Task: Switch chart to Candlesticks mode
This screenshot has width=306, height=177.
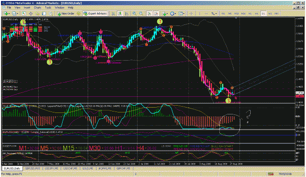Action: point(120,14)
